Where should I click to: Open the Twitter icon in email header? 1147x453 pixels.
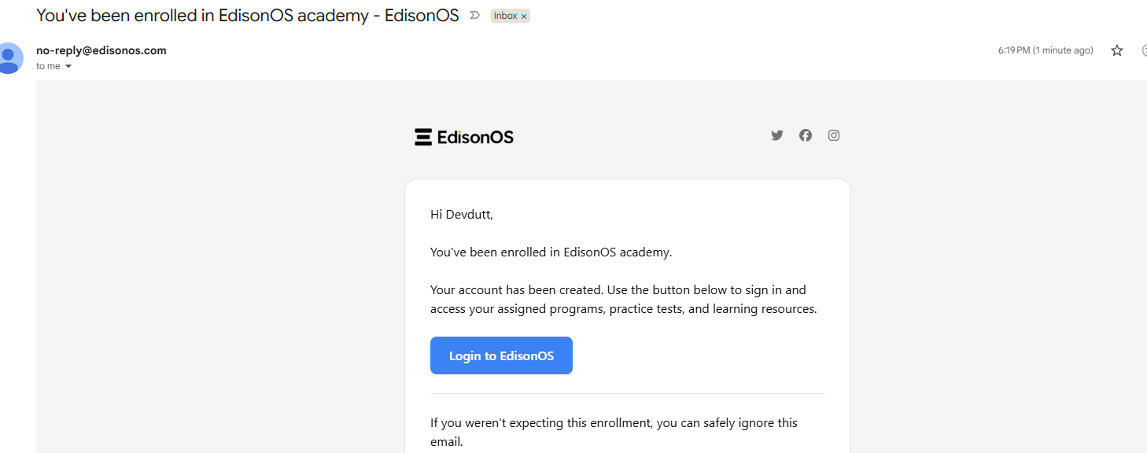(x=777, y=135)
